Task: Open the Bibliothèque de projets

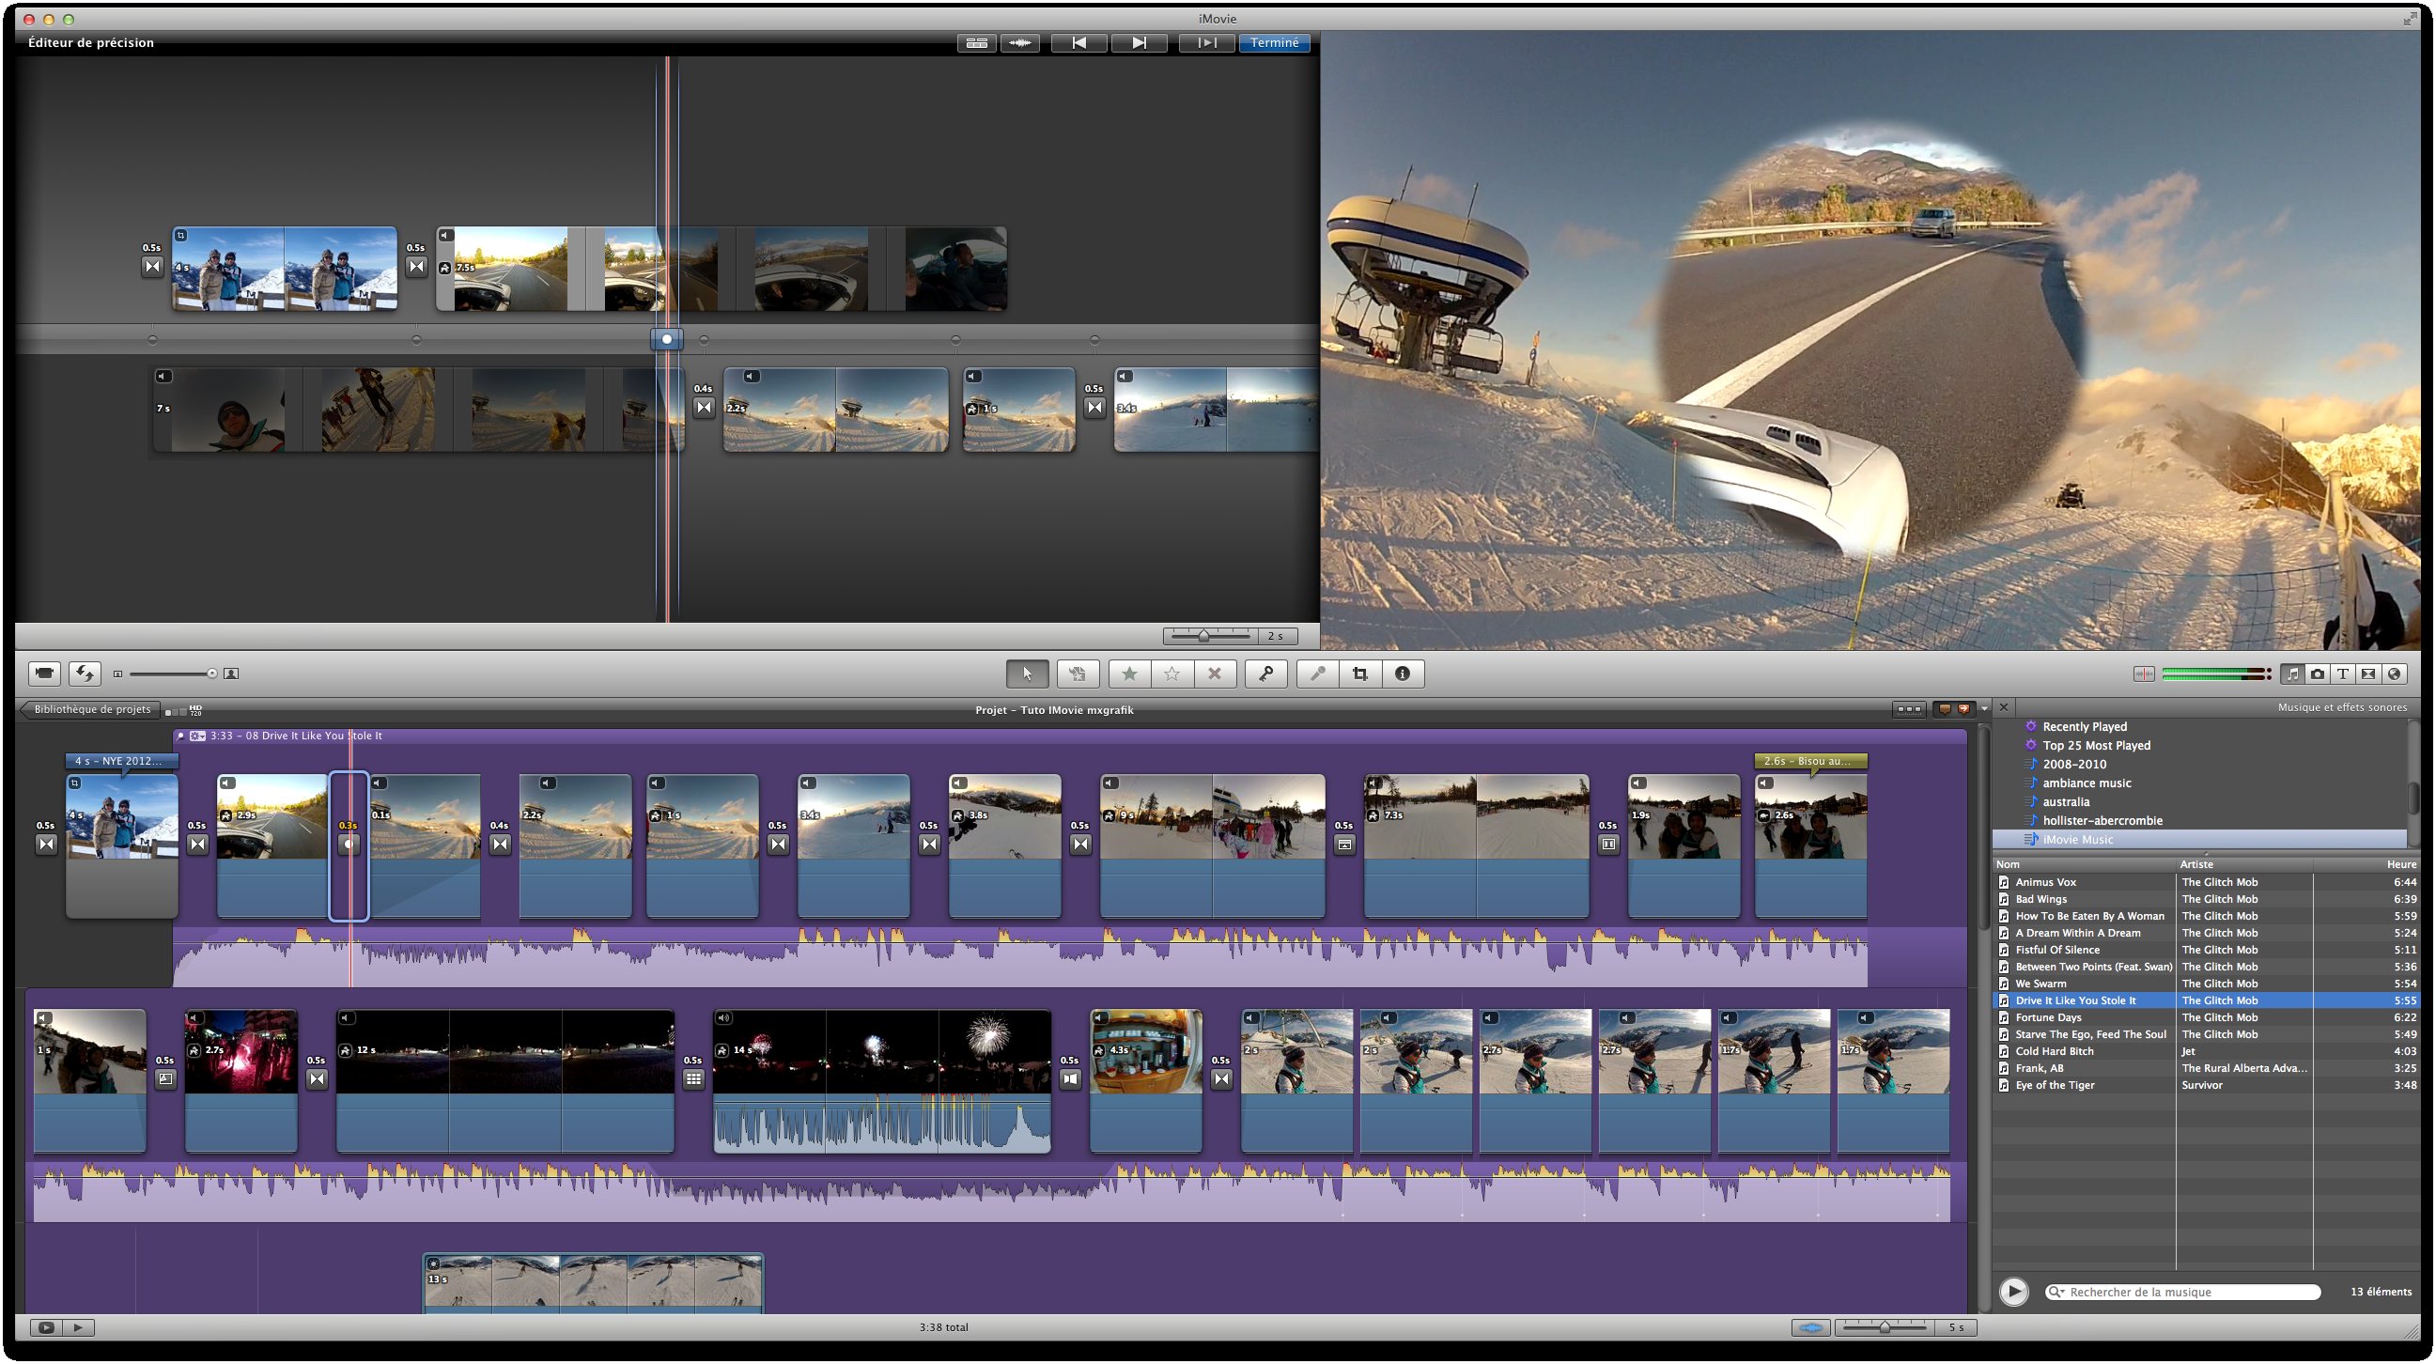Action: click(90, 707)
